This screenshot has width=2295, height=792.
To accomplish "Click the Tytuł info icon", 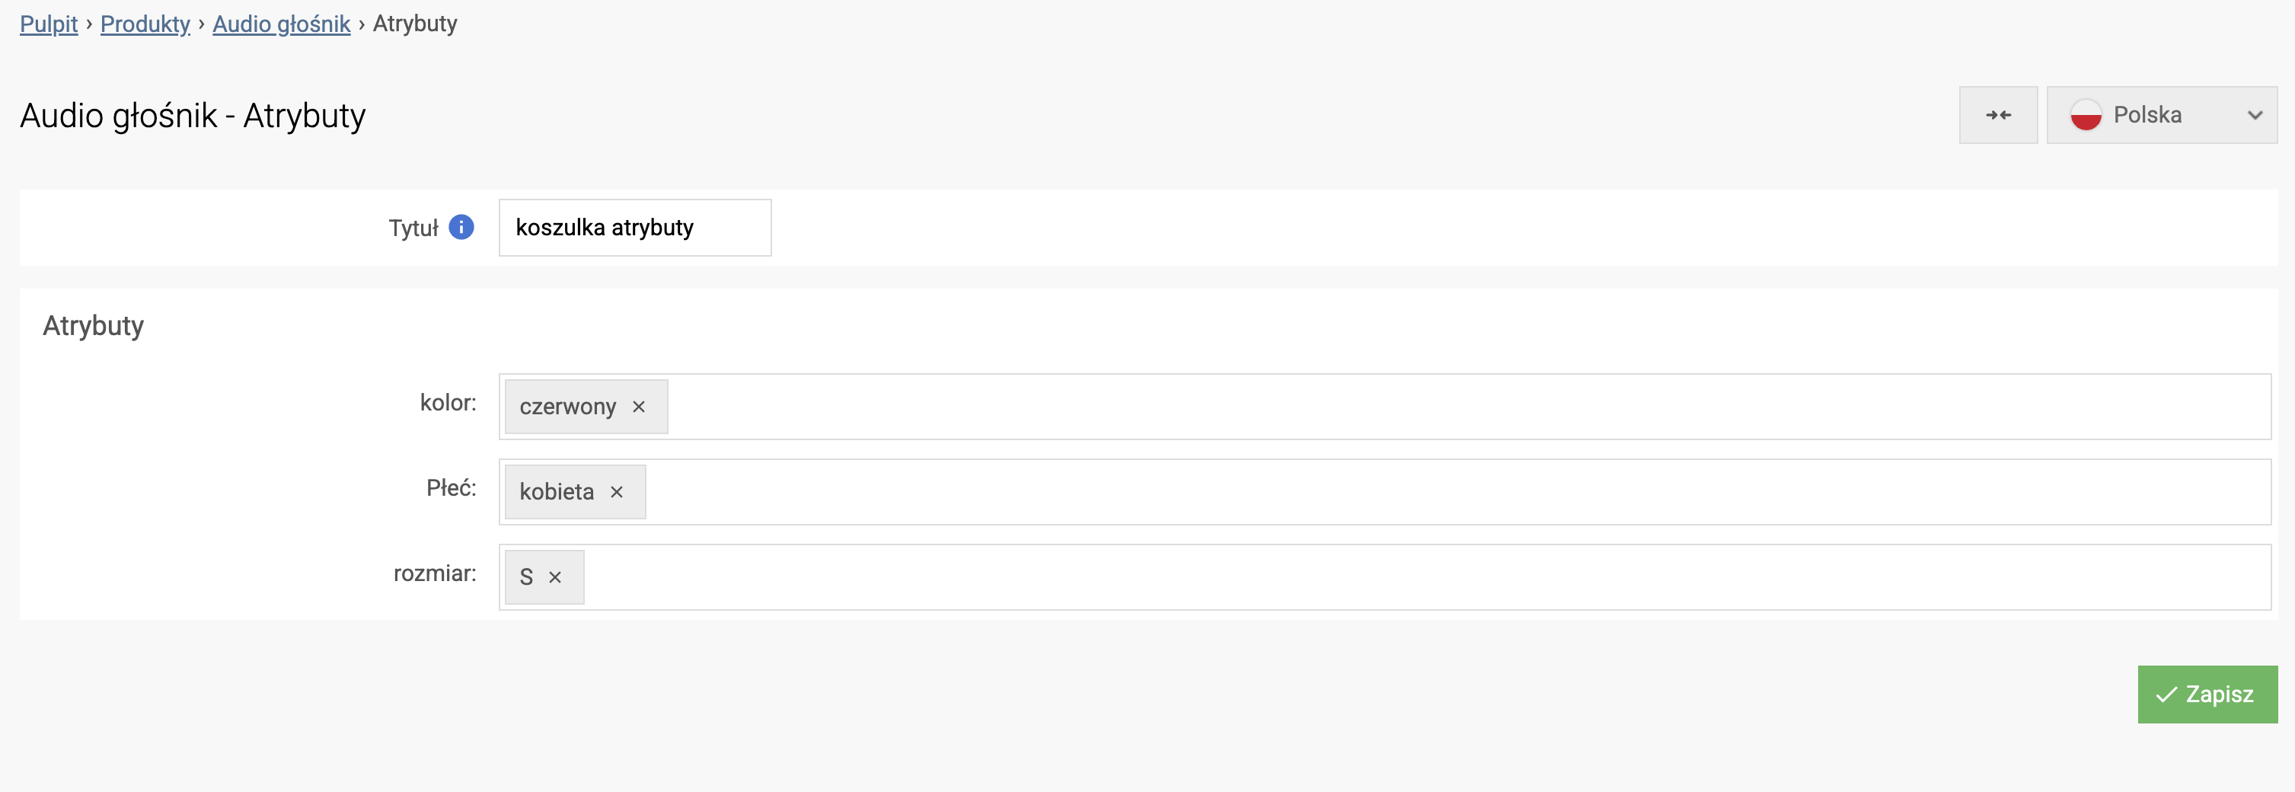I will [x=461, y=227].
